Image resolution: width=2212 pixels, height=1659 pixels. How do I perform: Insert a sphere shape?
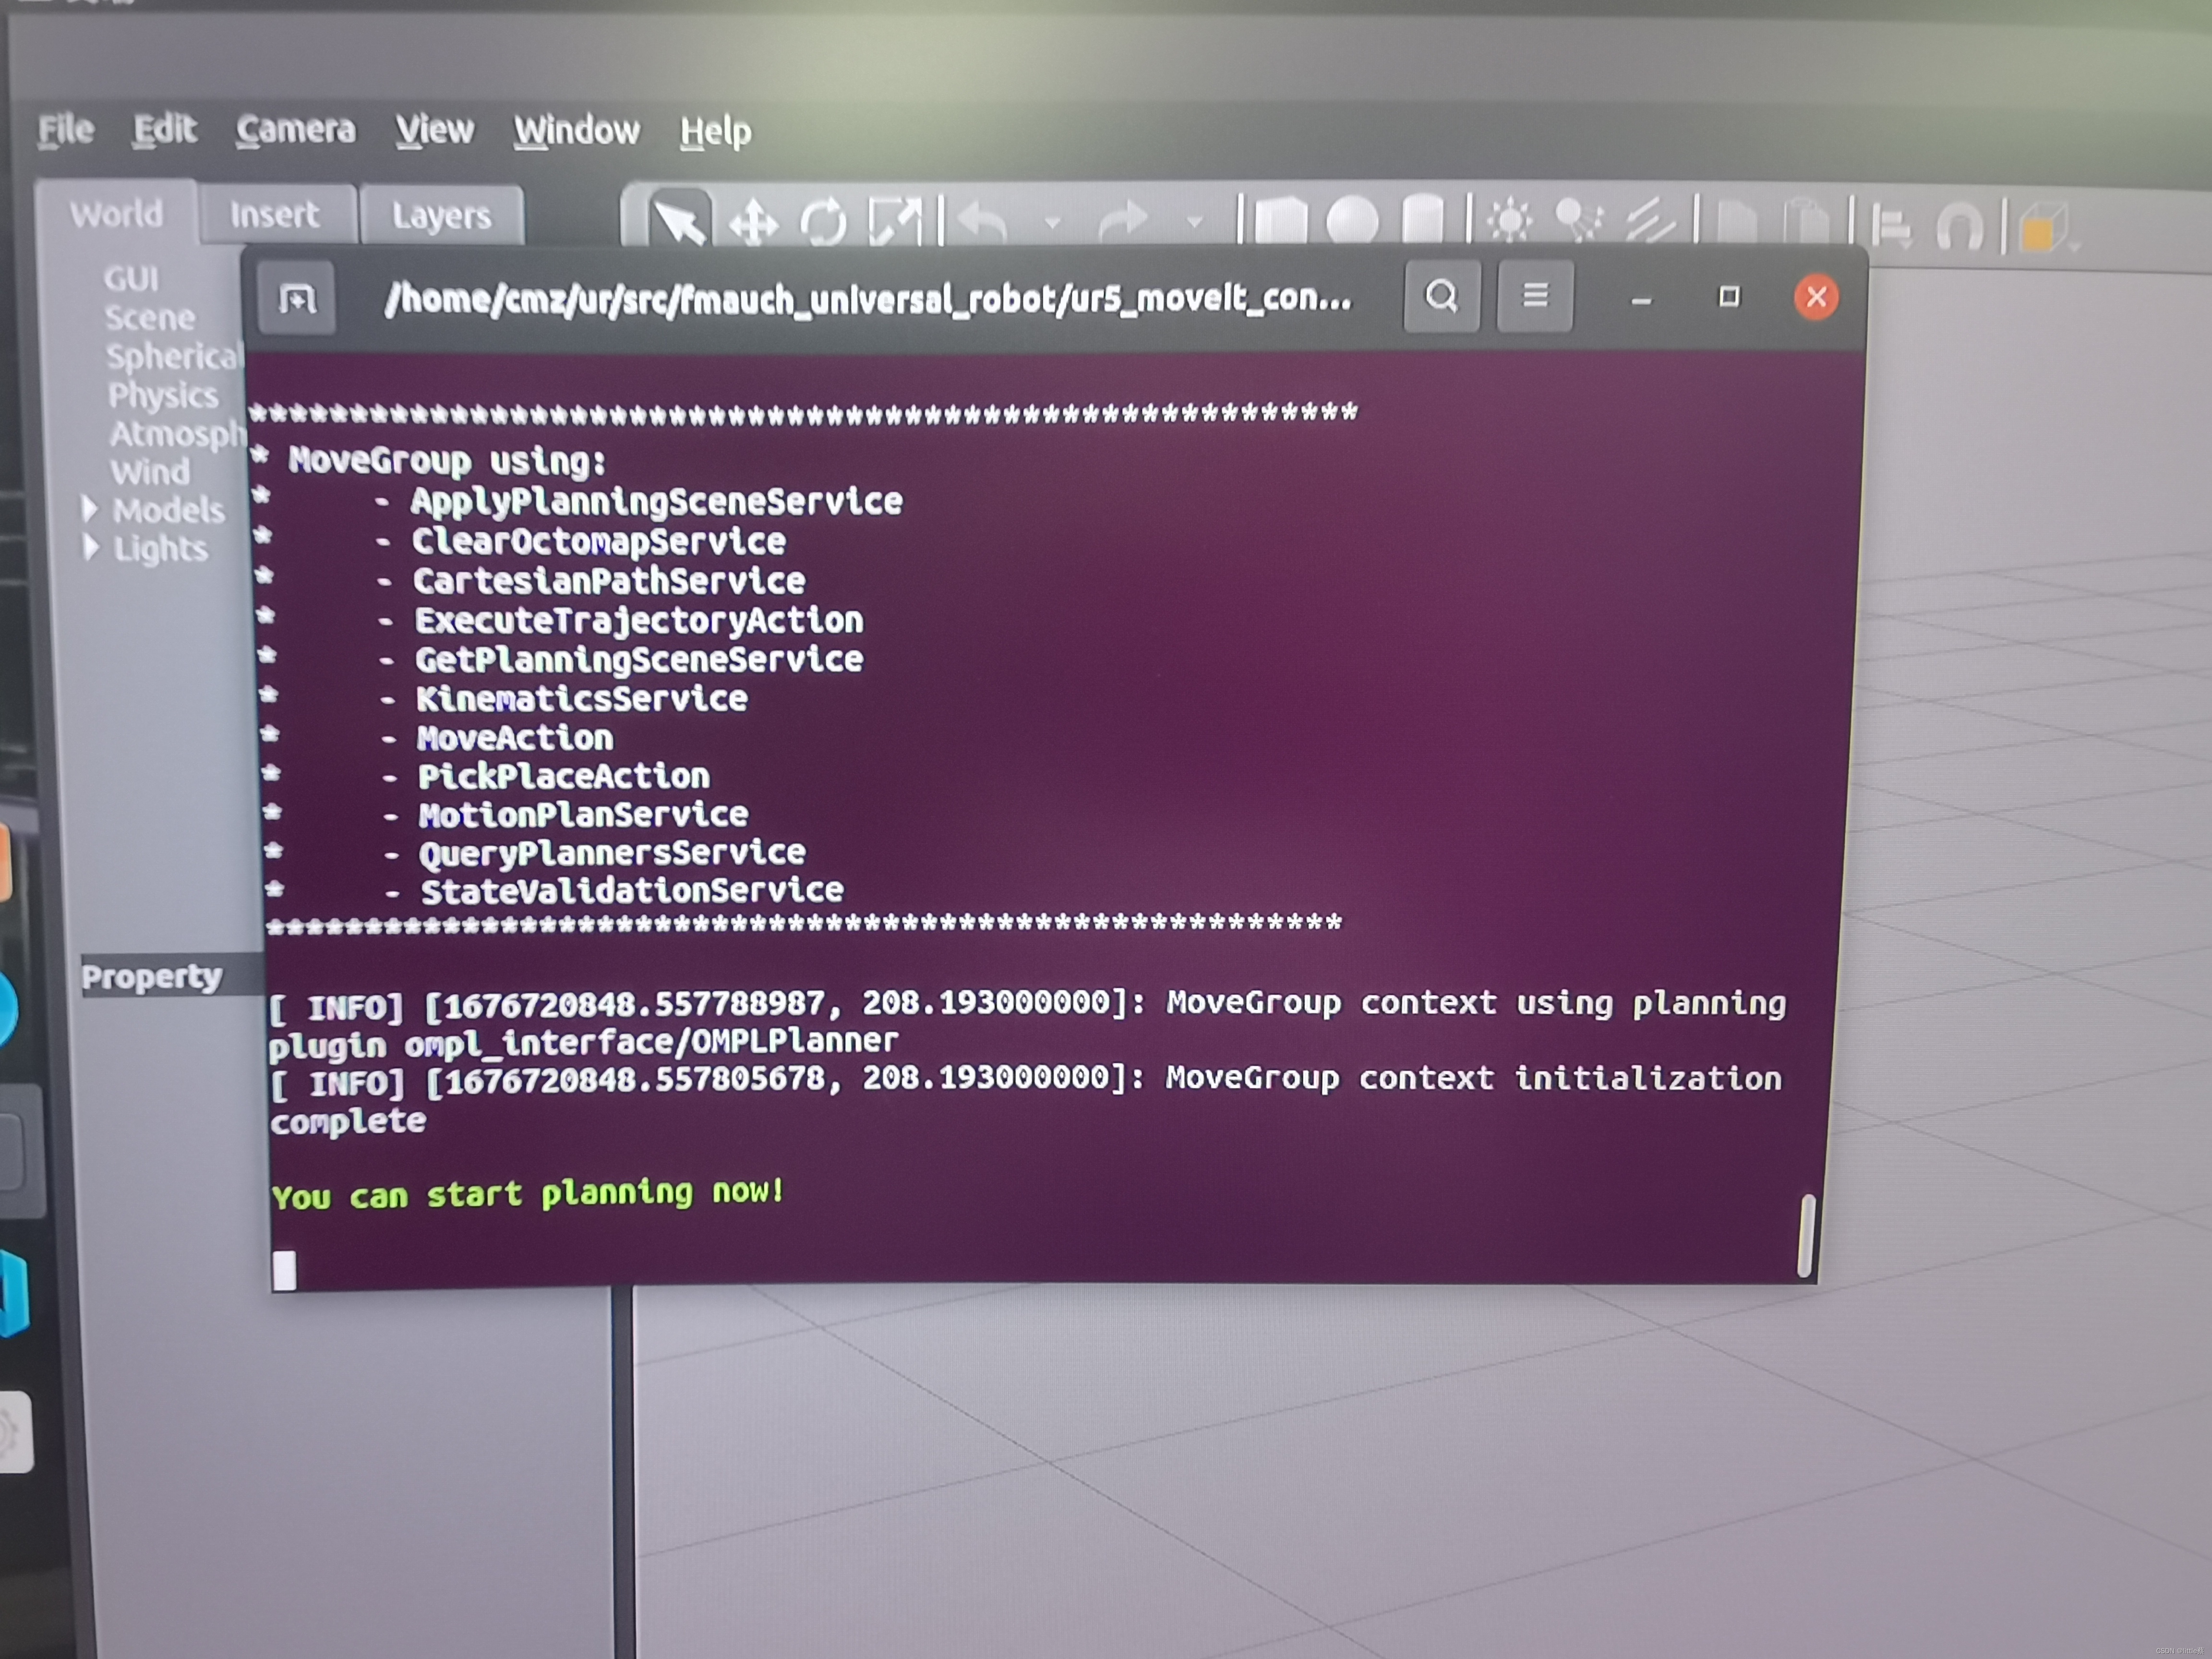coord(1352,220)
